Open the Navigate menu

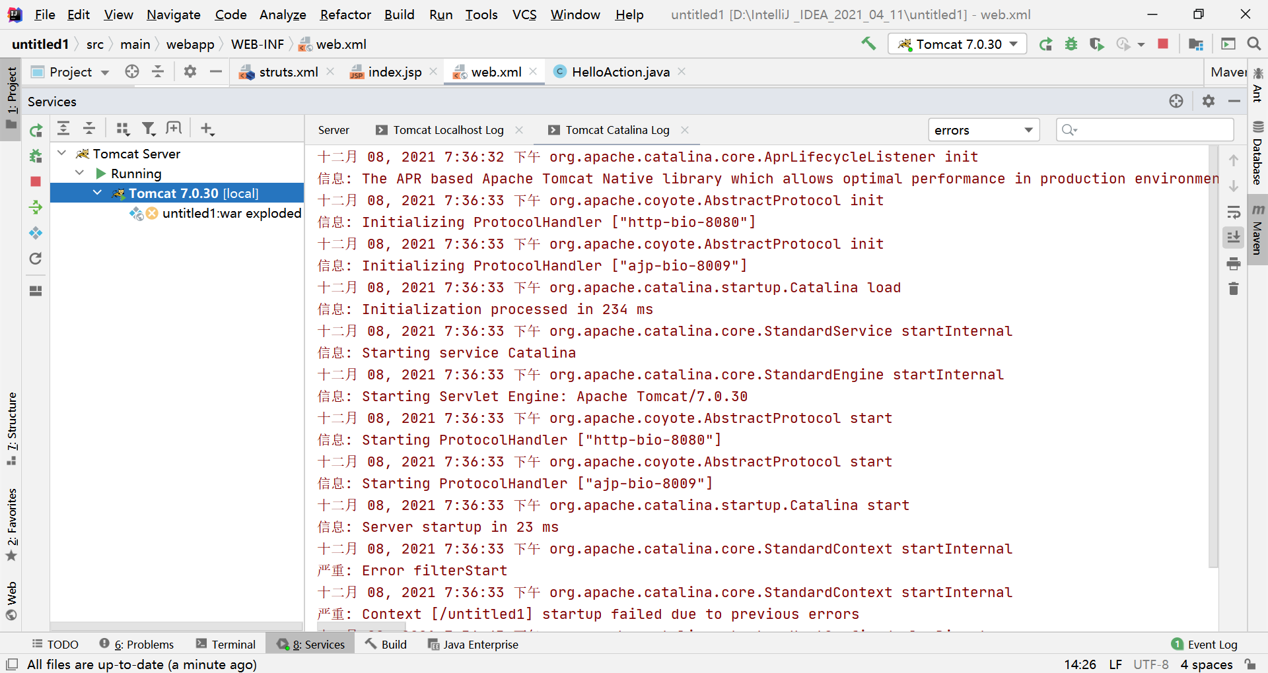[x=173, y=15]
